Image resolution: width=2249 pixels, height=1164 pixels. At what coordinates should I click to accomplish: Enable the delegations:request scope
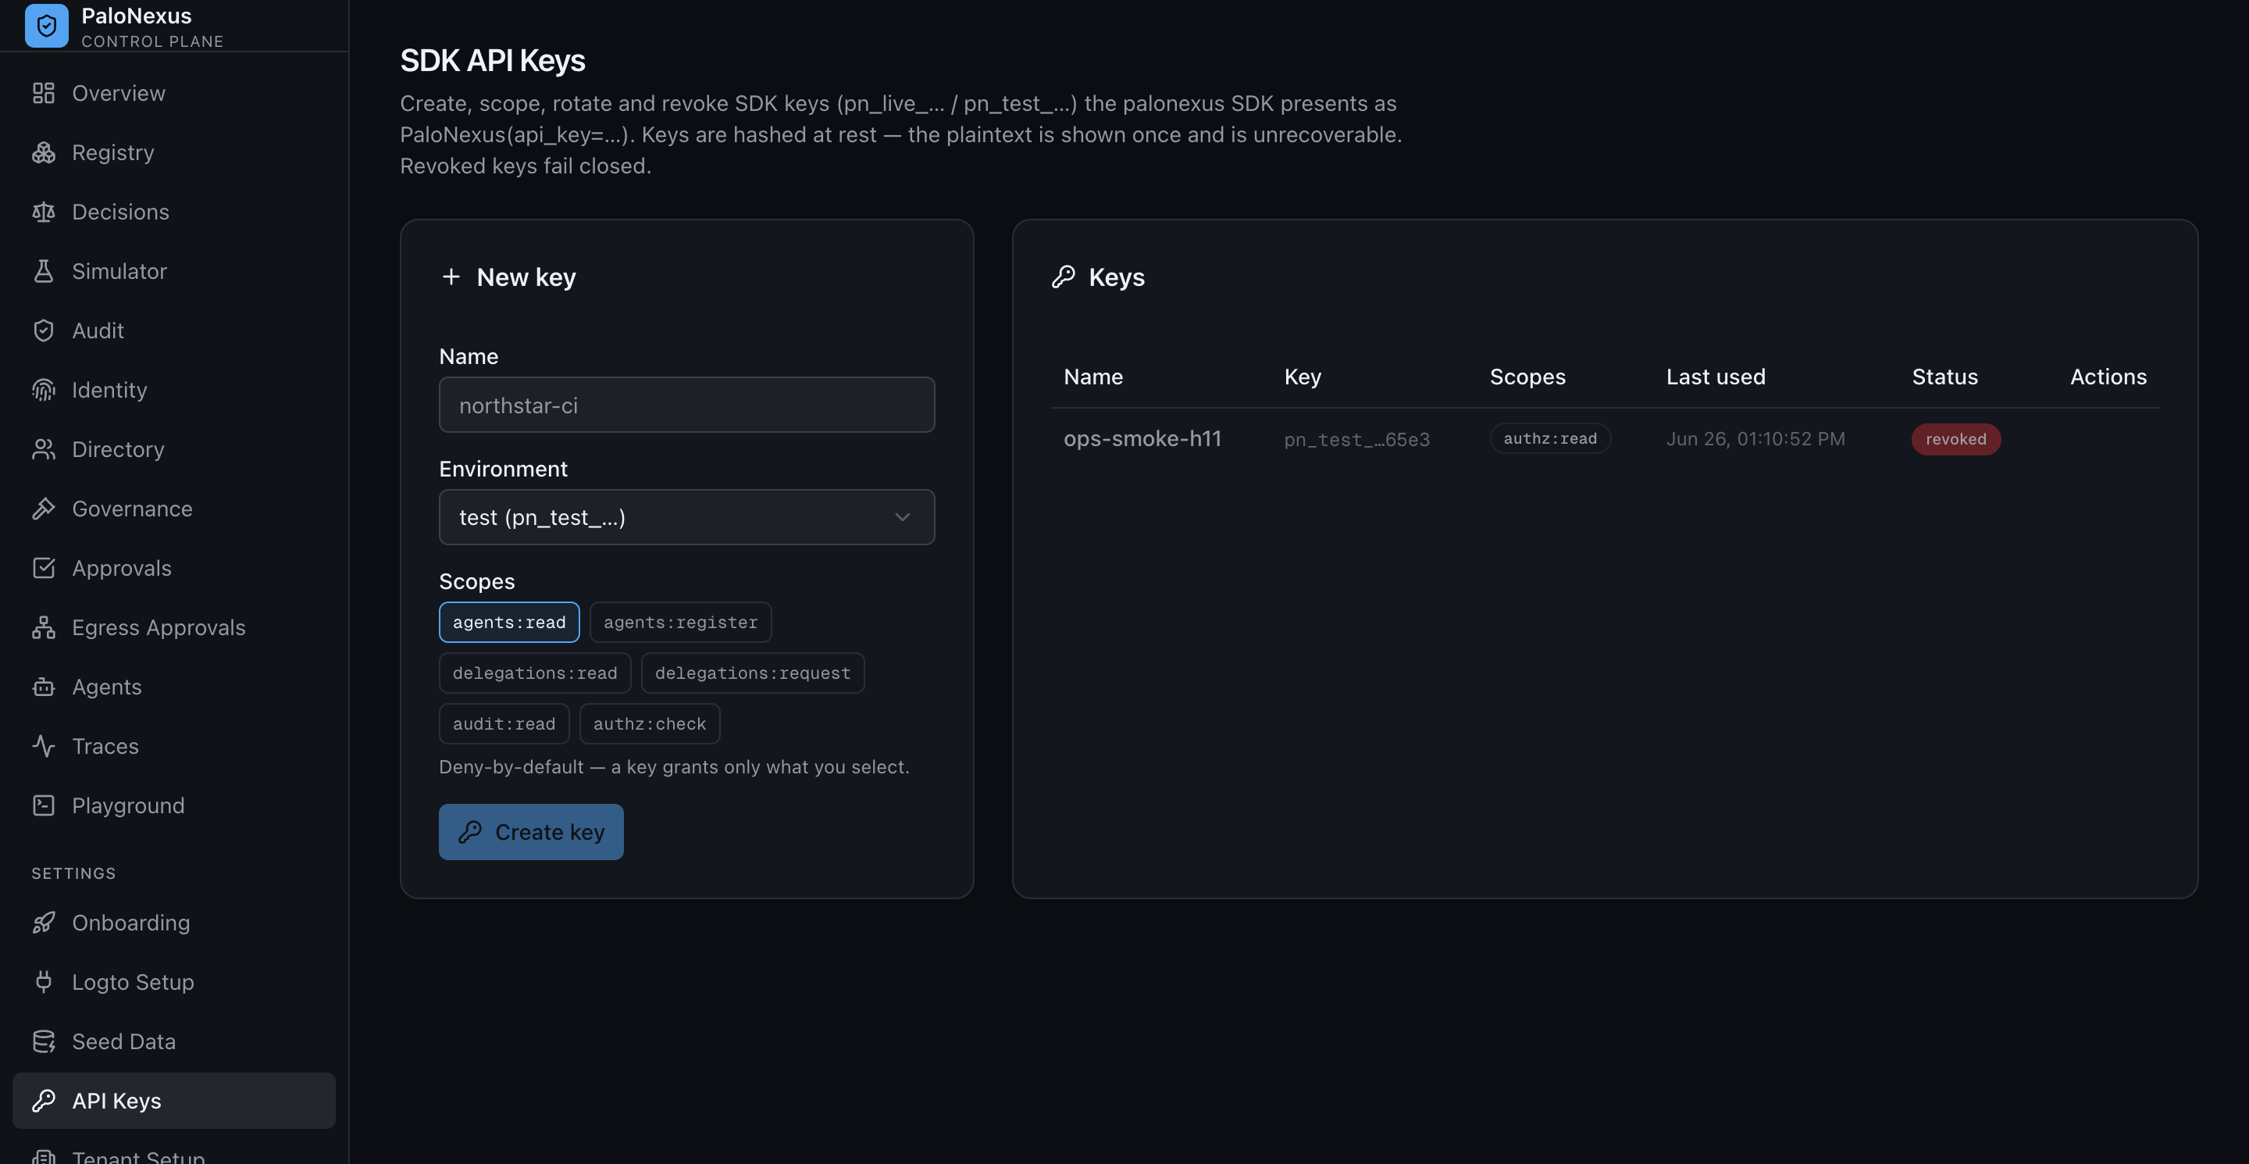[x=753, y=673]
